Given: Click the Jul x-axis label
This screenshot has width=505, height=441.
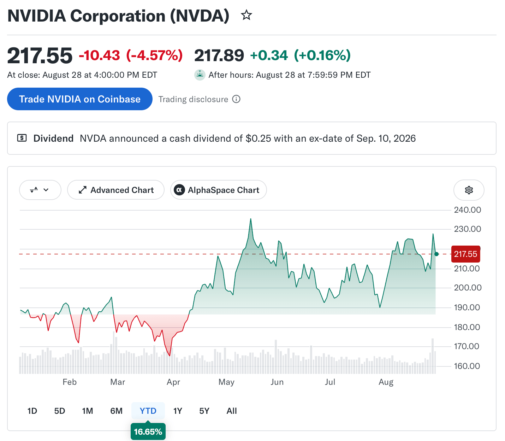Looking at the screenshot, I should click(330, 382).
